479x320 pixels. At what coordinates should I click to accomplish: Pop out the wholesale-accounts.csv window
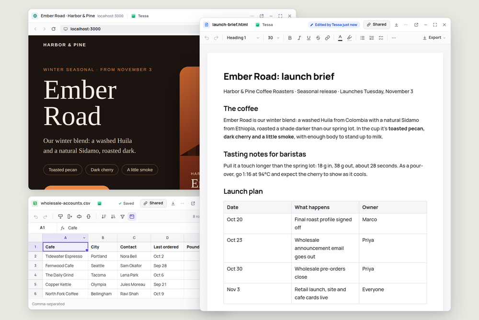click(x=193, y=203)
